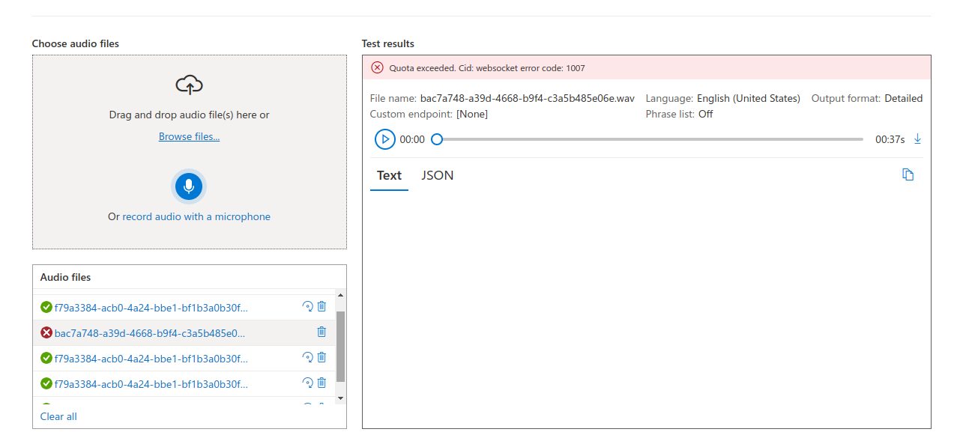Download the audio via the download arrow icon
957x444 pixels.
click(x=917, y=139)
